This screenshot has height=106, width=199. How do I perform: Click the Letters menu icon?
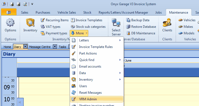click(x=74, y=40)
